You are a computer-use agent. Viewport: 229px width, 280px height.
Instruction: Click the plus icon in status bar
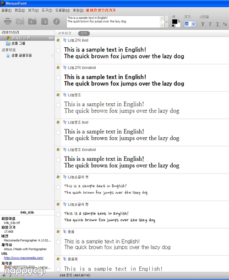click(x=4, y=275)
